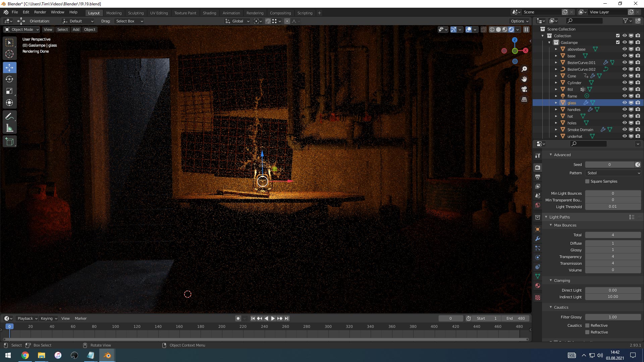The width and height of the screenshot is (644, 362).
Task: Open the Texture properties checker tab
Action: [x=538, y=298]
